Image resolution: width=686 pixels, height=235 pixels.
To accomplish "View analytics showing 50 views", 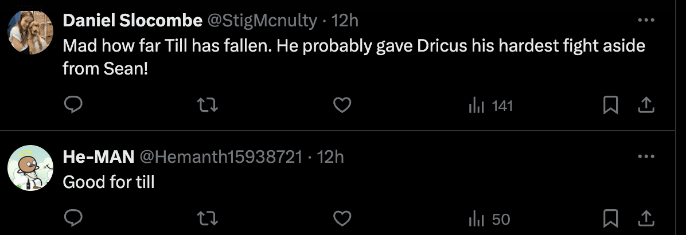I will [489, 219].
